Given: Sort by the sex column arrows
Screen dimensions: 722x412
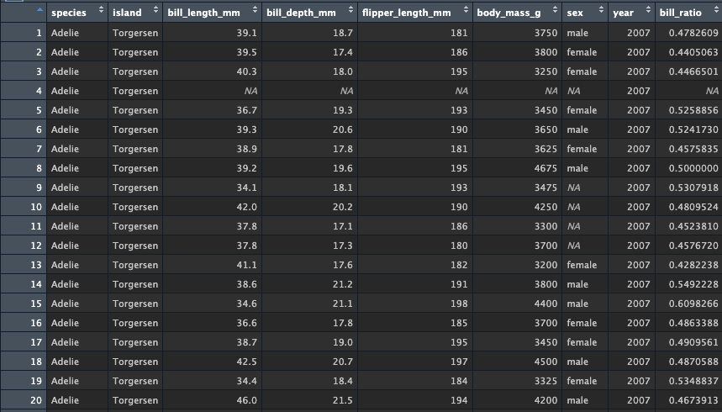Looking at the screenshot, I should (601, 10).
